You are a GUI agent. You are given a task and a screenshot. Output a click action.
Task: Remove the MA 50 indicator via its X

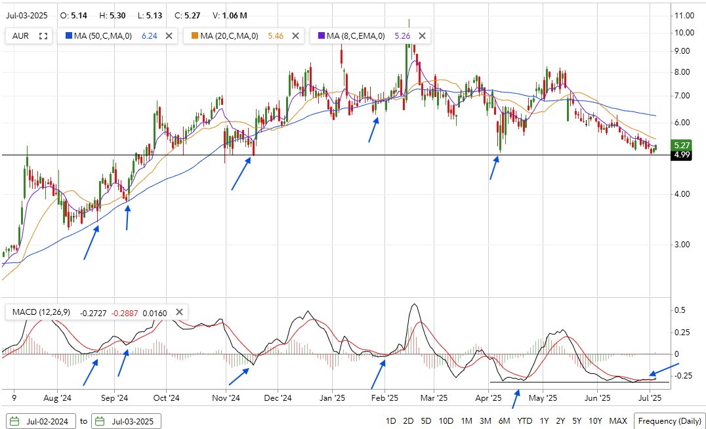(x=169, y=36)
